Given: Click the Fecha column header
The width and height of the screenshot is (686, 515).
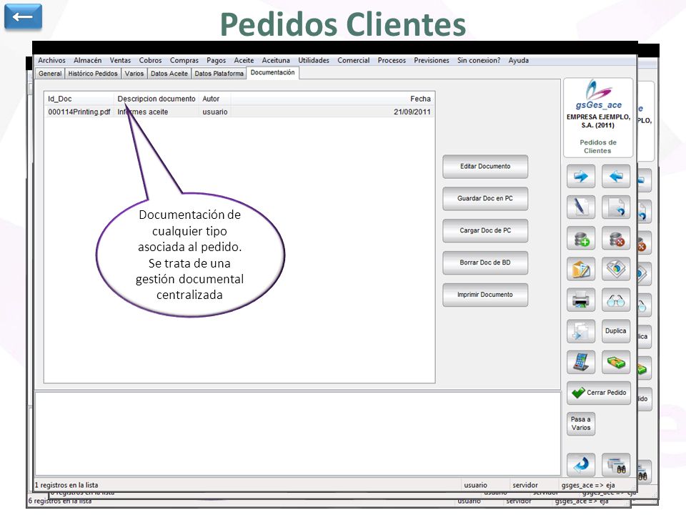Looking at the screenshot, I should click(332, 99).
